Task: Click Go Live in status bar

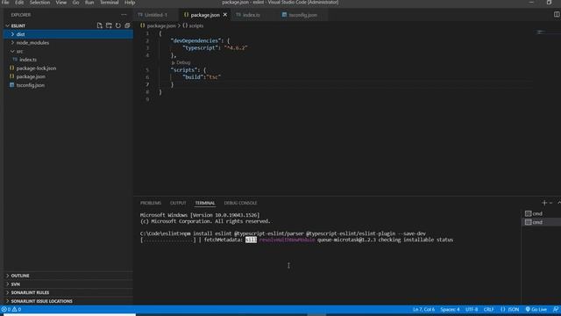Action: pos(536,309)
